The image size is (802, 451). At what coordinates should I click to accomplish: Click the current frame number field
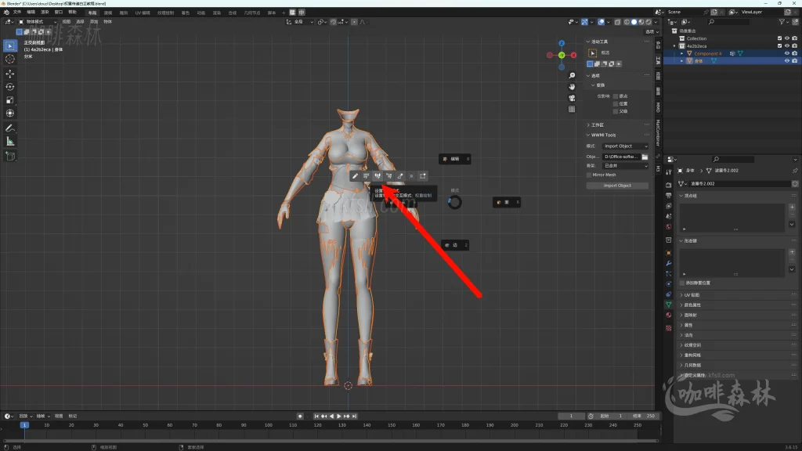[x=571, y=417]
